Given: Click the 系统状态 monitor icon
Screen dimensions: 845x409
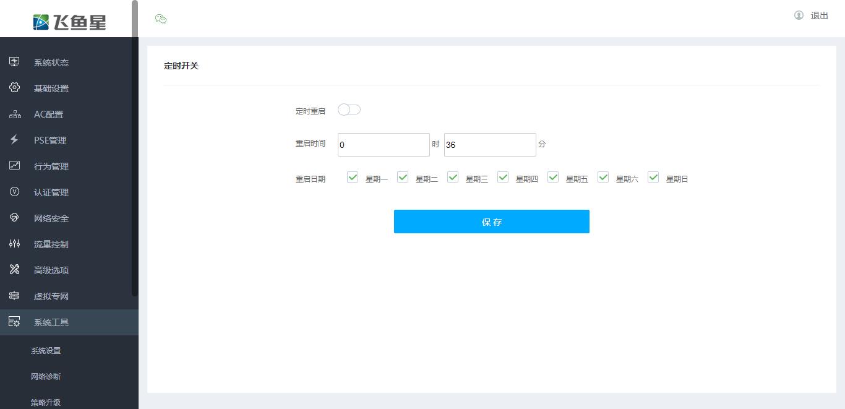Looking at the screenshot, I should pyautogui.click(x=14, y=62).
